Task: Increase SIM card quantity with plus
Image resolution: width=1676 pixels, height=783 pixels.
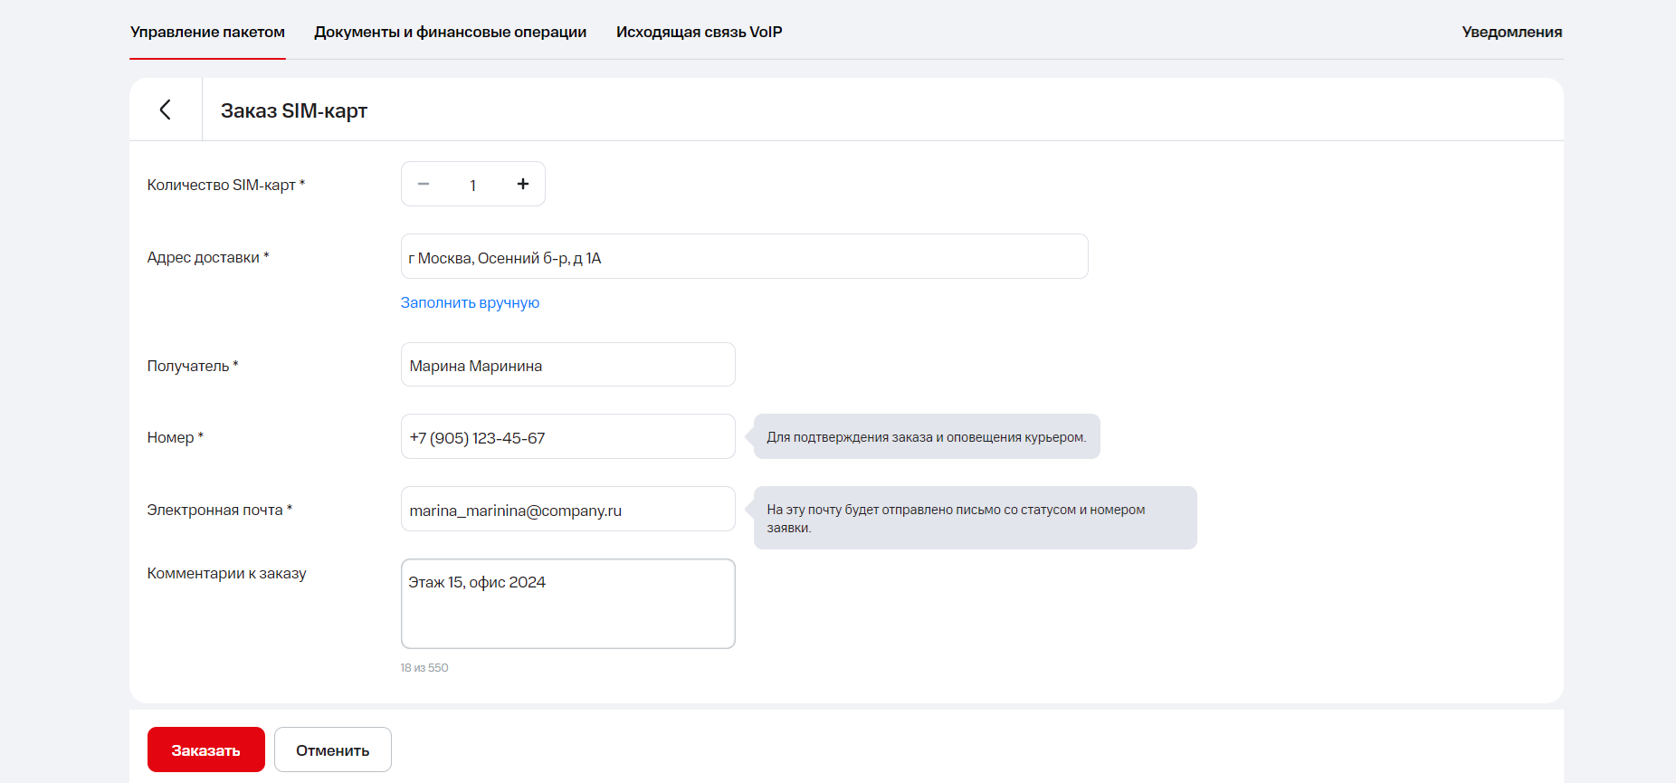Action: (x=522, y=184)
